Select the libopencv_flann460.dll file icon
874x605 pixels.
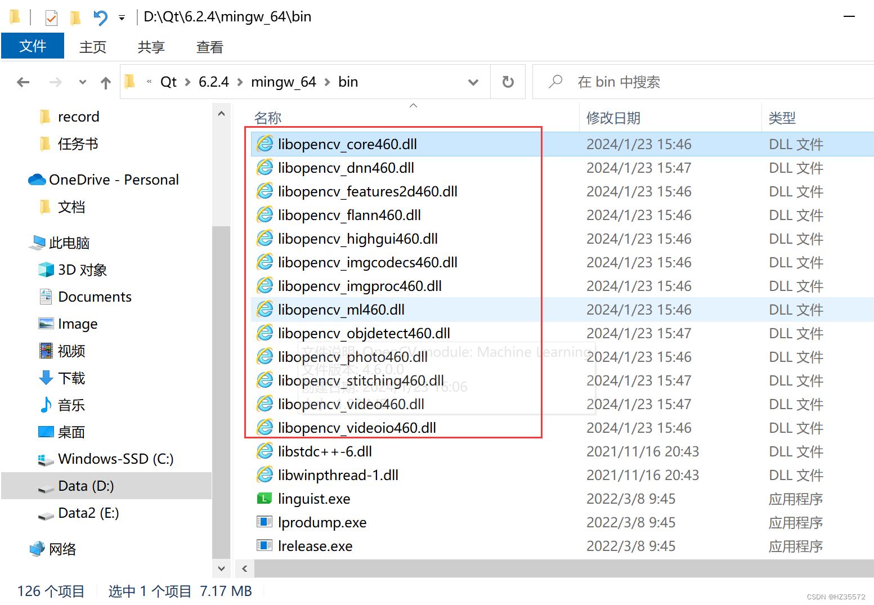tap(265, 214)
